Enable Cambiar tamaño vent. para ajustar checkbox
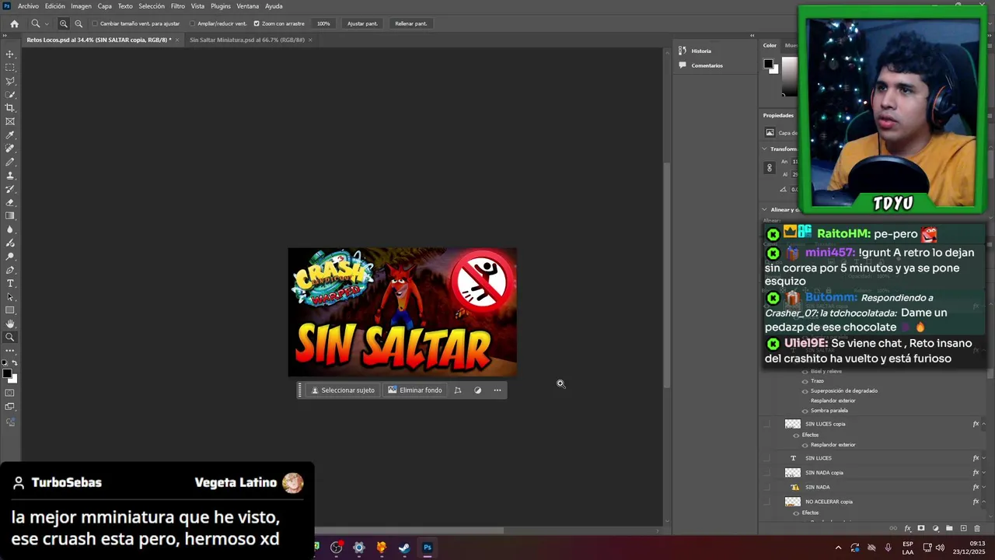Viewport: 995px width, 560px height. click(x=95, y=23)
